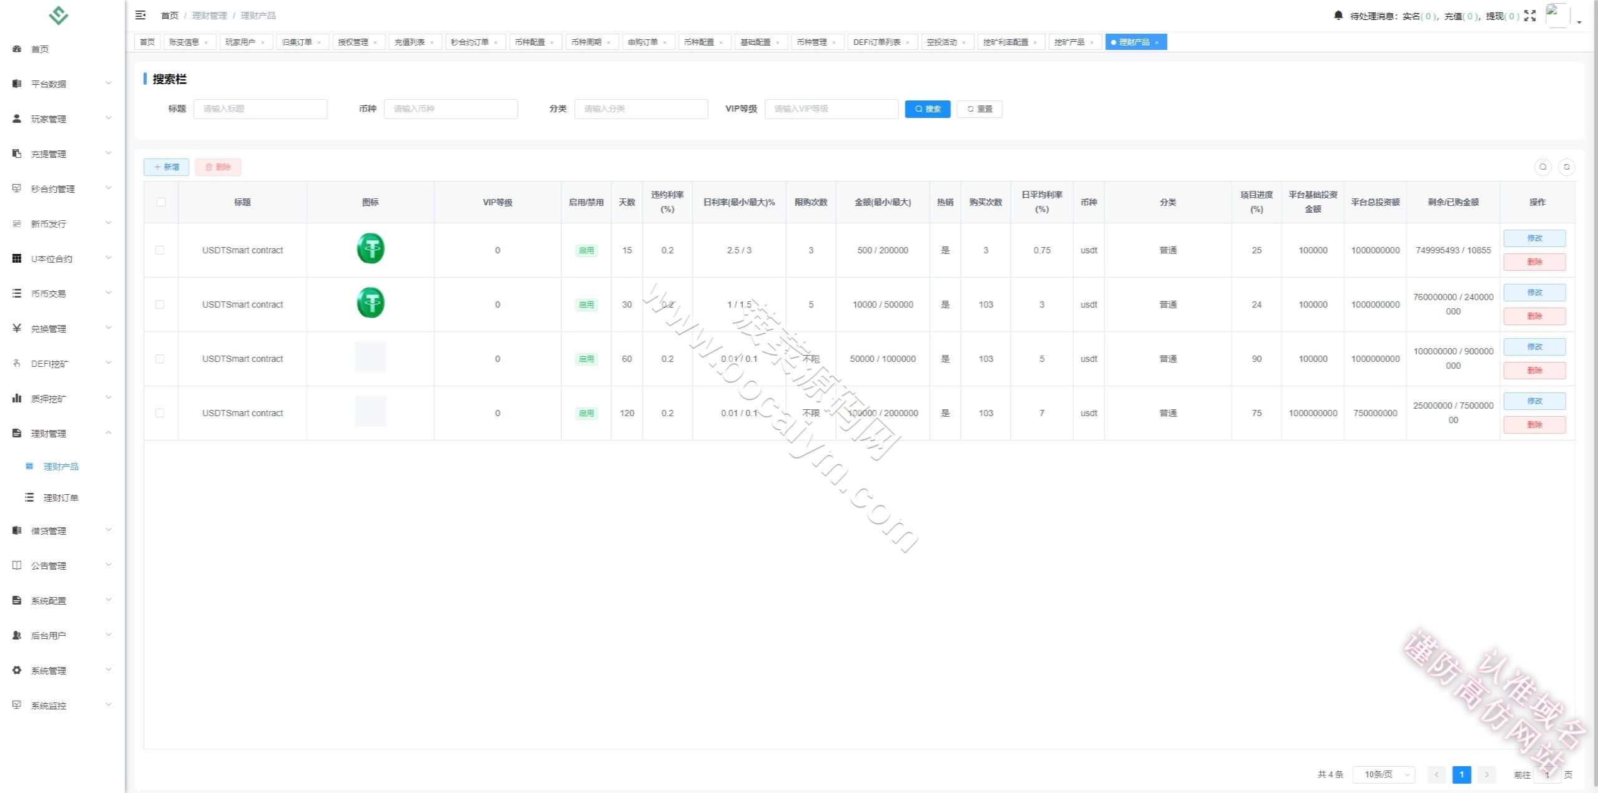The height and width of the screenshot is (793, 1598).
Task: Toggle the select-all checkbox in table header
Action: [x=161, y=202]
